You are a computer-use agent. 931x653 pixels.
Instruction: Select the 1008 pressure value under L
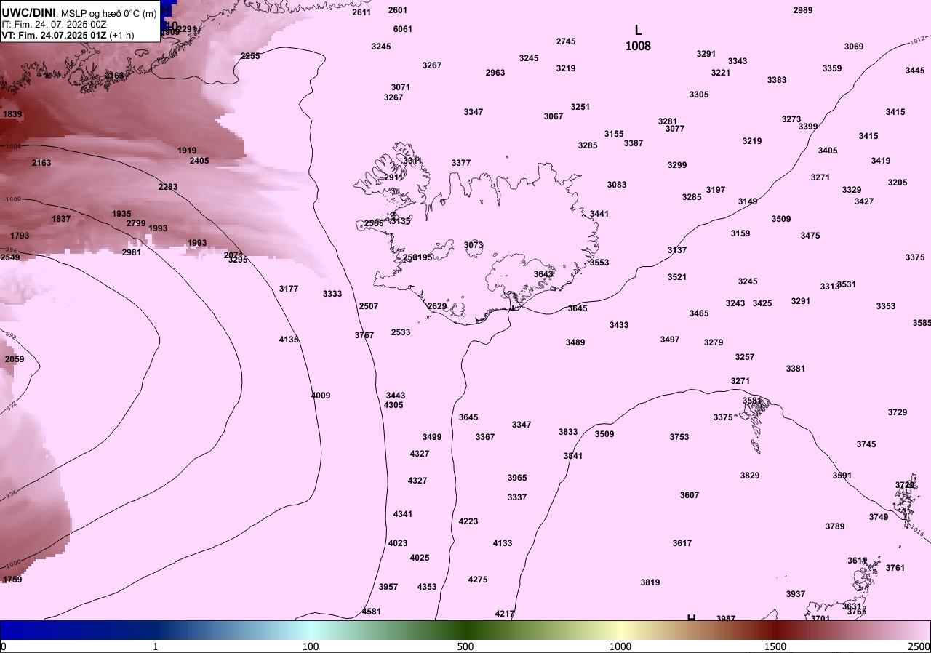[638, 46]
